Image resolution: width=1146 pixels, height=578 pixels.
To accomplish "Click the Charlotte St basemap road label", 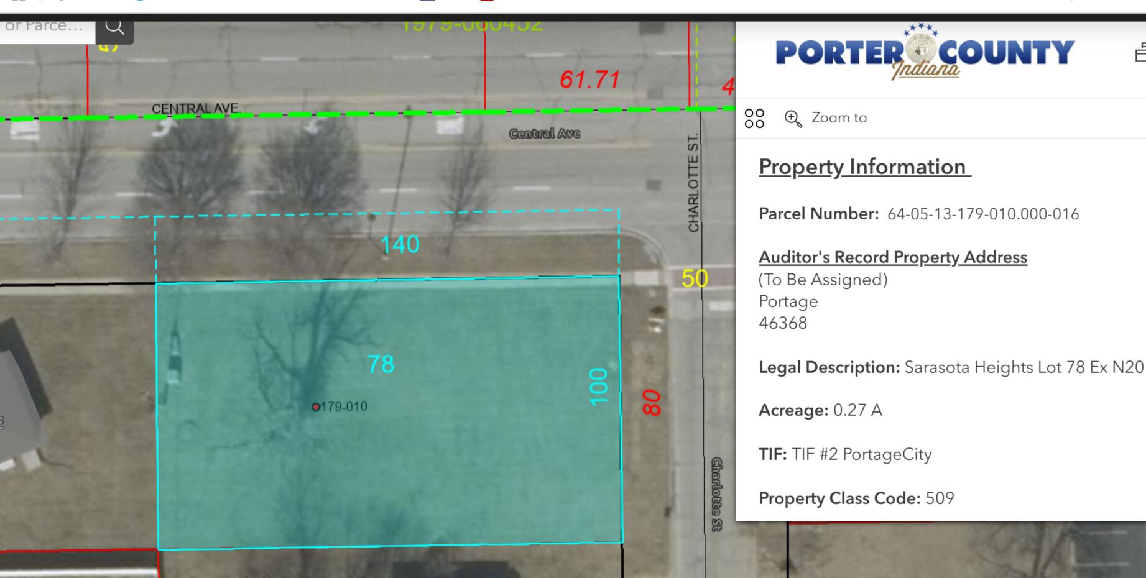I will (716, 495).
